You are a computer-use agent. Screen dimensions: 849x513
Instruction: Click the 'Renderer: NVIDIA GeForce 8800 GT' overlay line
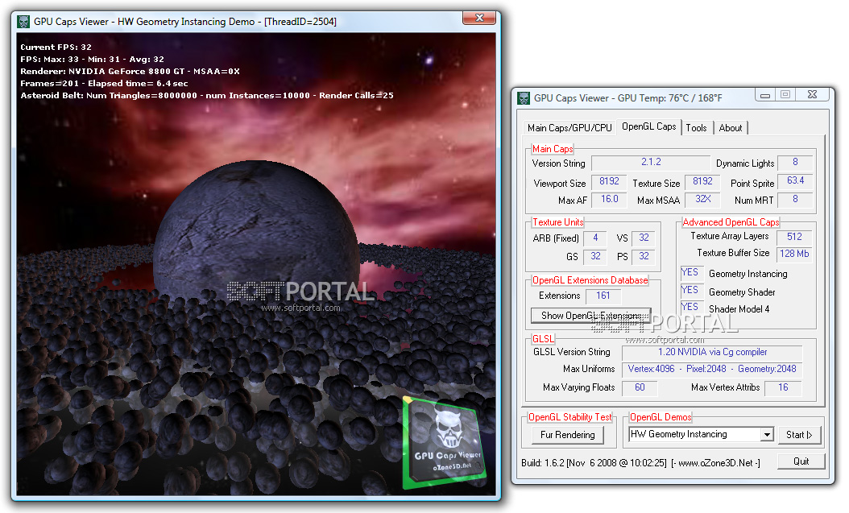pyautogui.click(x=130, y=72)
